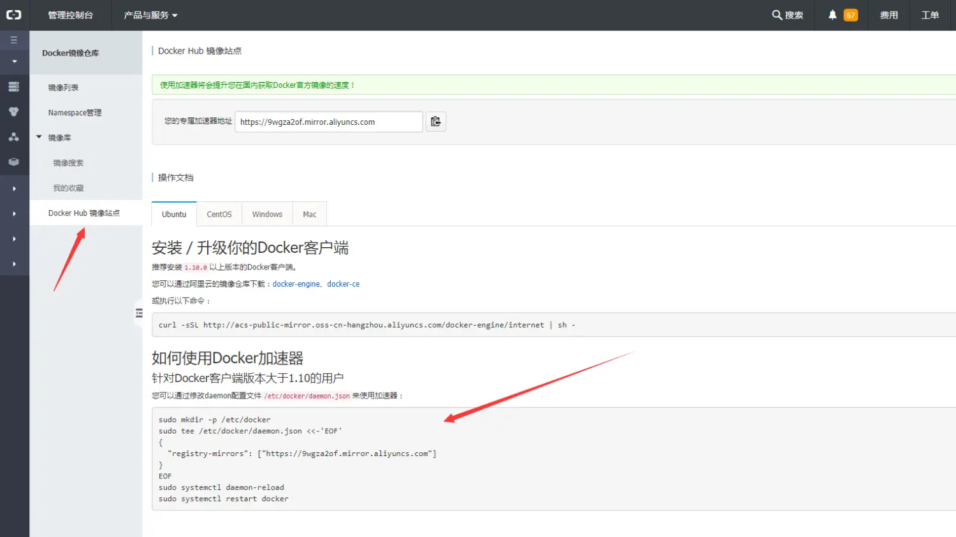Open 费用 in top bar

pyautogui.click(x=889, y=15)
